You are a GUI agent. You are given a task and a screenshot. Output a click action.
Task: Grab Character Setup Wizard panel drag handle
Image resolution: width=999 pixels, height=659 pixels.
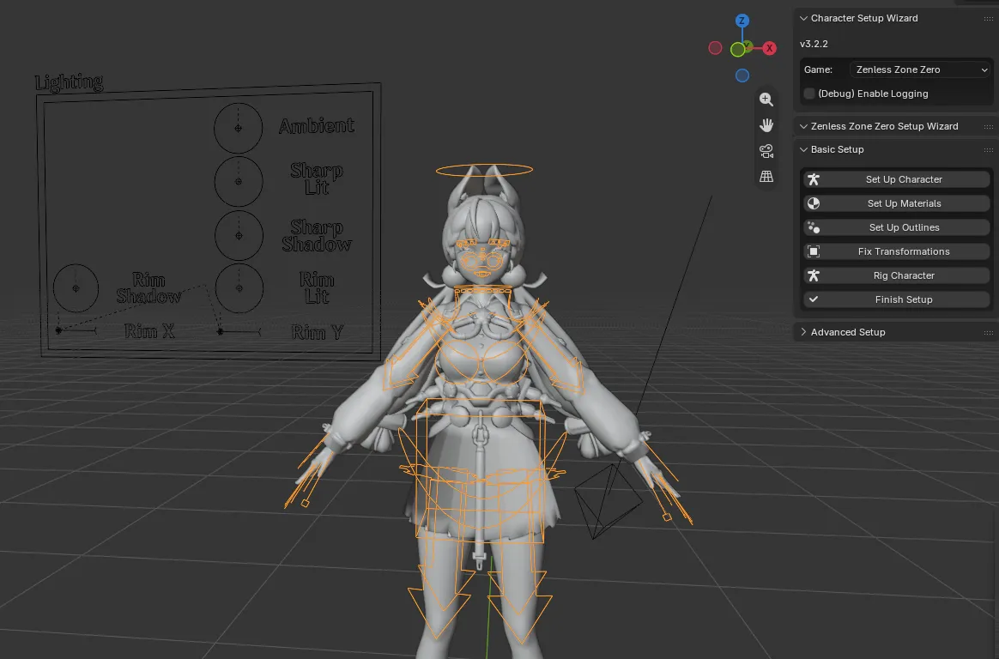(x=988, y=19)
